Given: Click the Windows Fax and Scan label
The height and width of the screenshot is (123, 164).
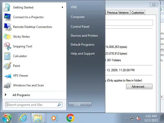Looking at the screenshot, I should (x=28, y=85).
